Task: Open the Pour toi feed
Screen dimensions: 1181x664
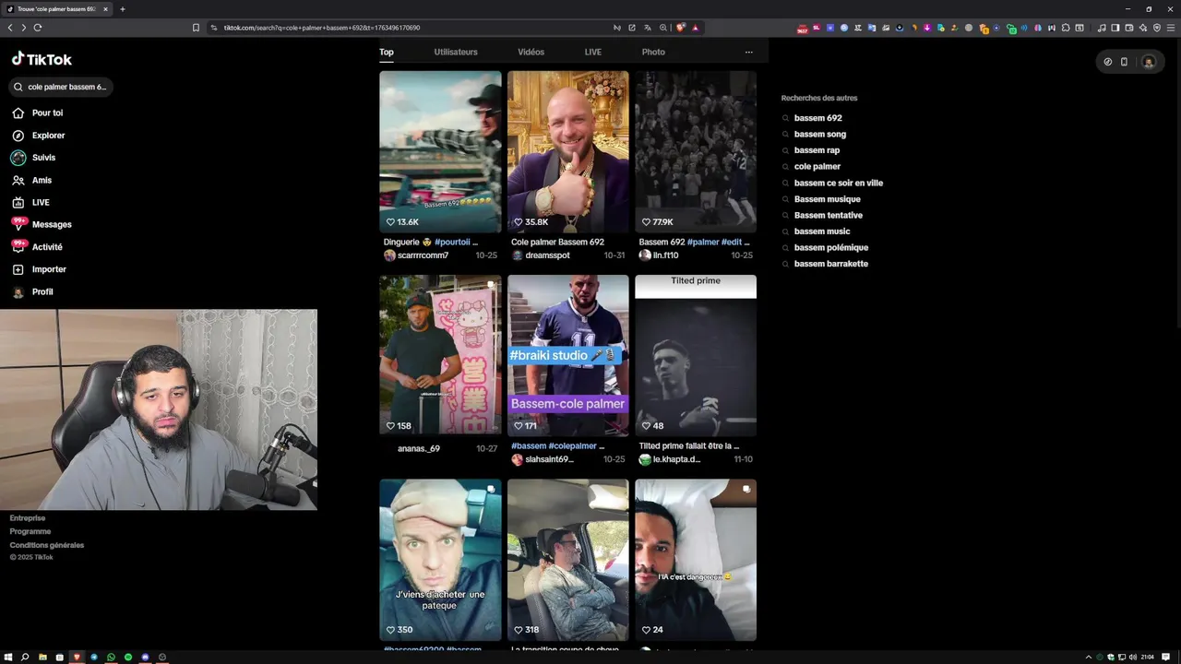Action: coord(38,113)
